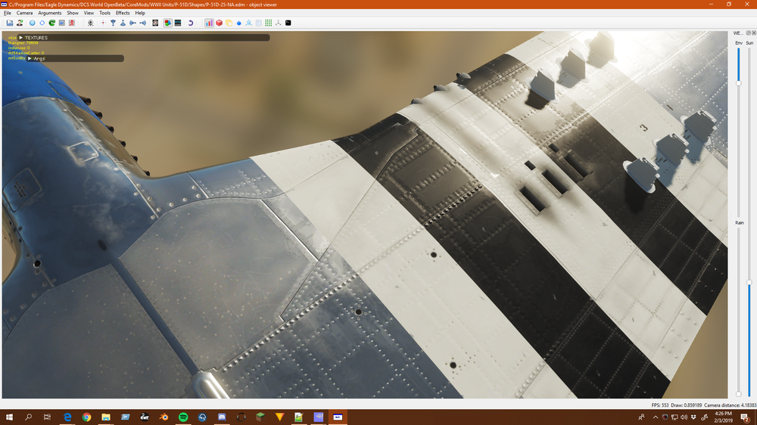Viewport: 757px width, 425px height.
Task: Open Discord from the taskbar
Action: pos(222,417)
